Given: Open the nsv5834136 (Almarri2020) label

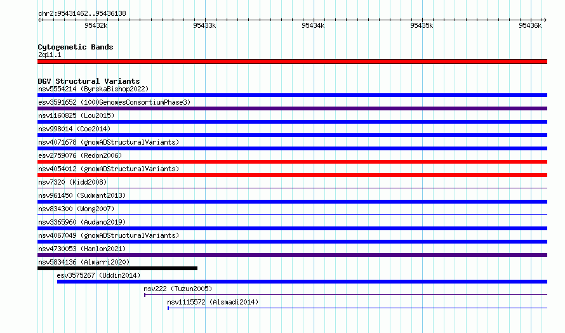Looking at the screenshot, I should [x=84, y=262].
